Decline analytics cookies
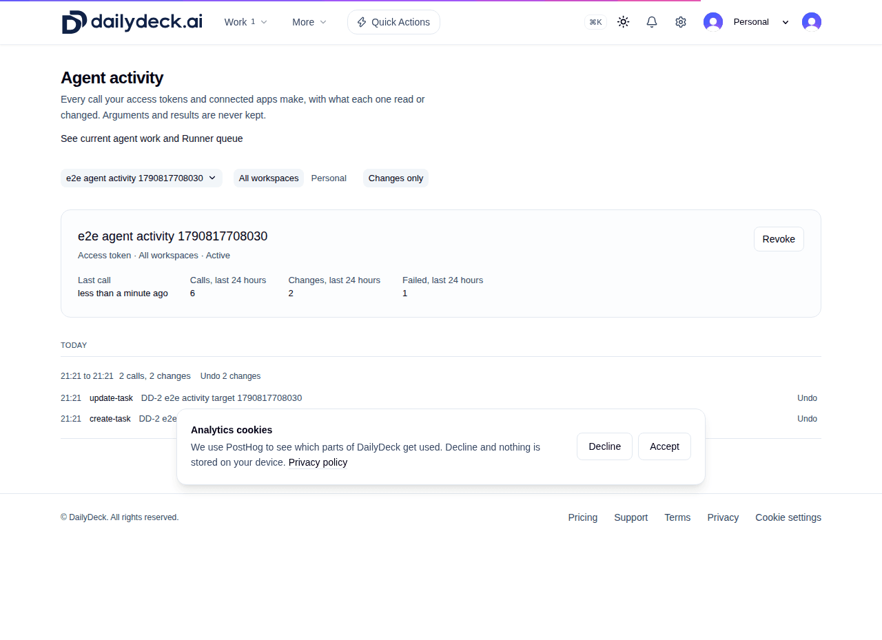Viewport: 882px width, 640px height. click(604, 446)
